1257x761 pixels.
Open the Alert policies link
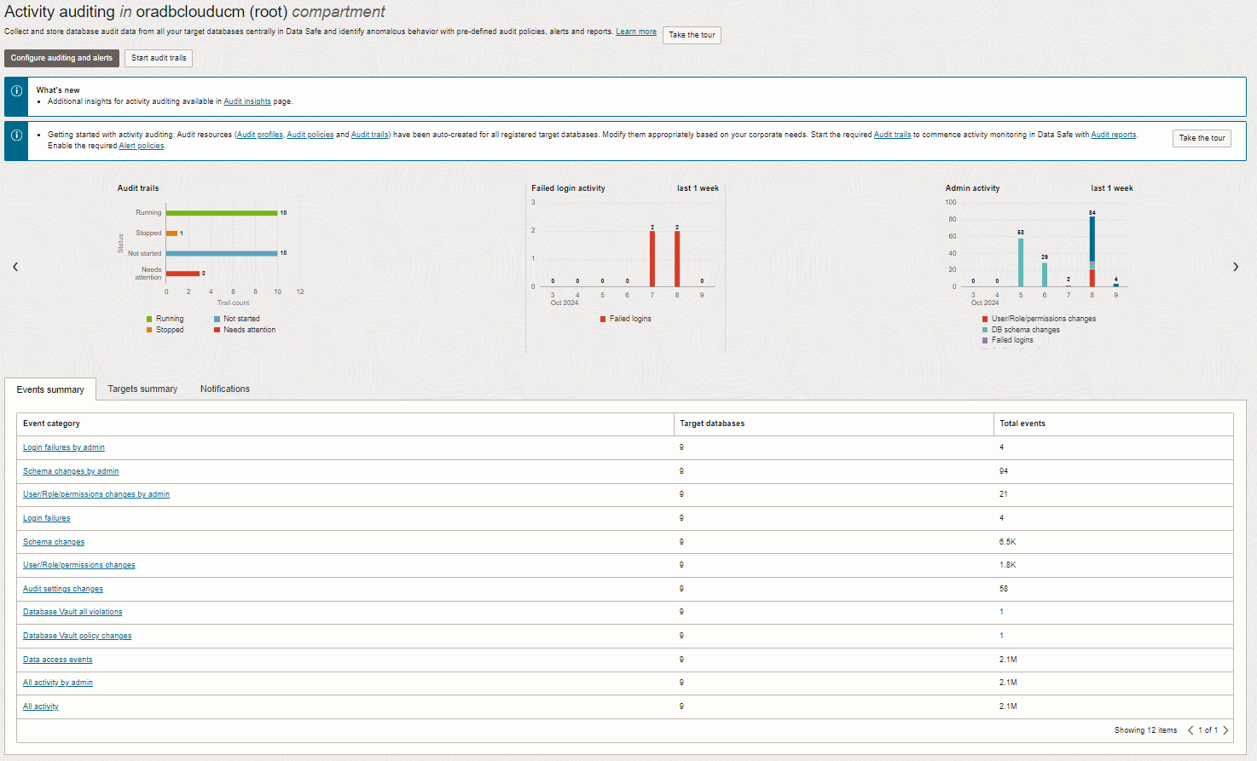point(142,146)
